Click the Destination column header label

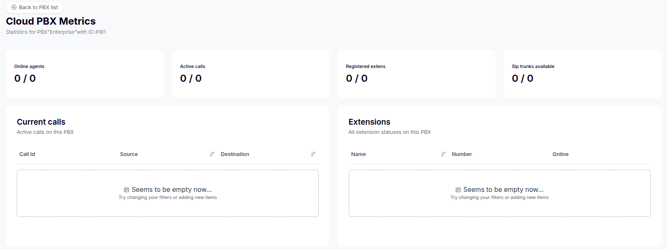(x=235, y=154)
